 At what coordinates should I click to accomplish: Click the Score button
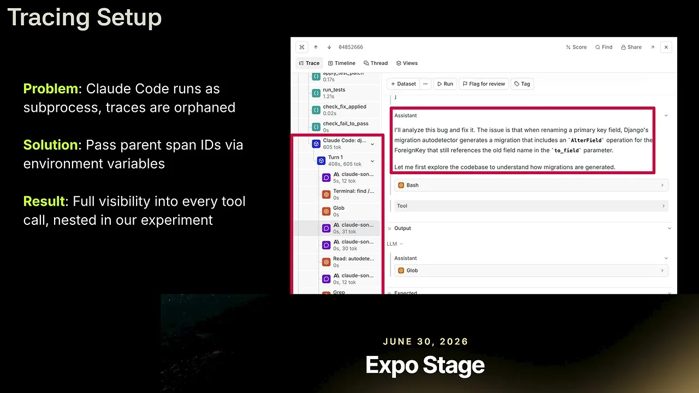point(576,47)
